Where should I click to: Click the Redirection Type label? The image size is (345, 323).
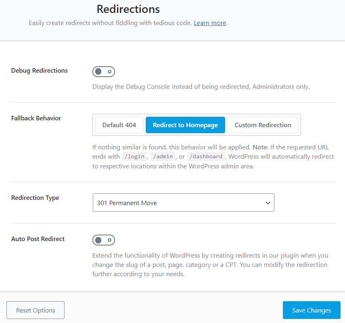35,198
